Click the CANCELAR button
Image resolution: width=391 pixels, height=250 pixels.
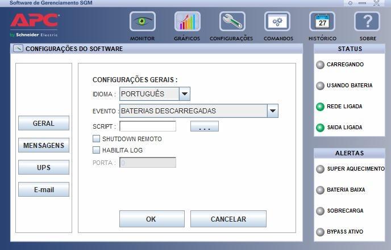coord(228,219)
